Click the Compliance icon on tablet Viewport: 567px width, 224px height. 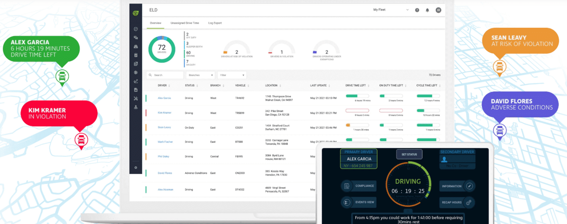[346, 186]
